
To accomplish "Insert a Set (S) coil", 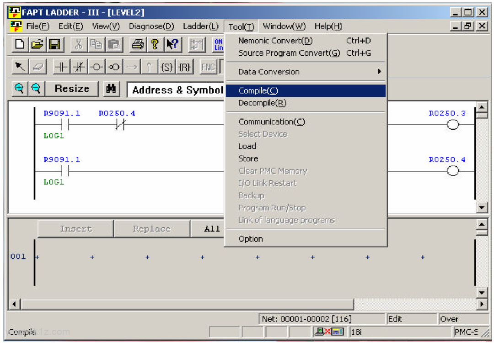I will pyautogui.click(x=167, y=67).
